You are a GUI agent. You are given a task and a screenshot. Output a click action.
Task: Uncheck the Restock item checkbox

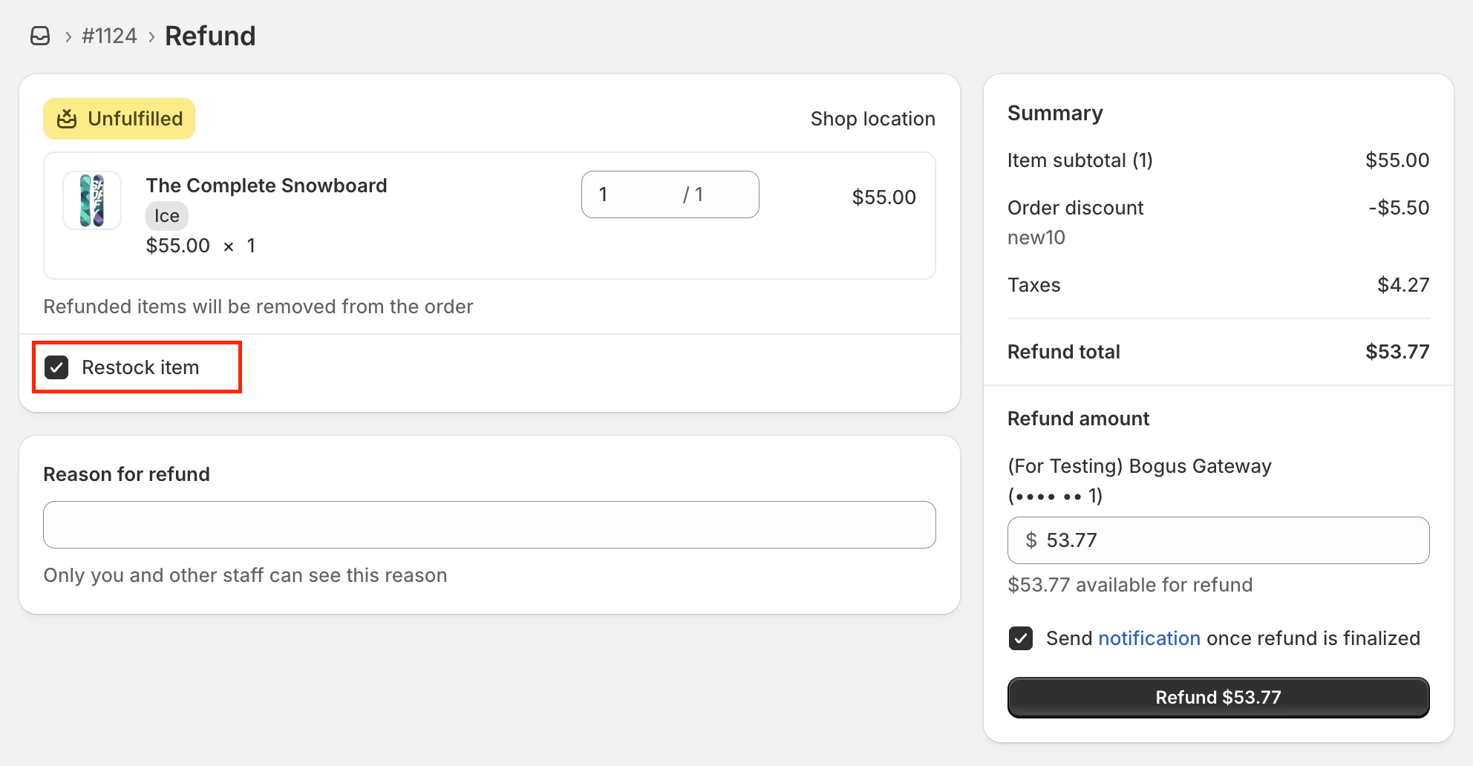click(x=56, y=367)
